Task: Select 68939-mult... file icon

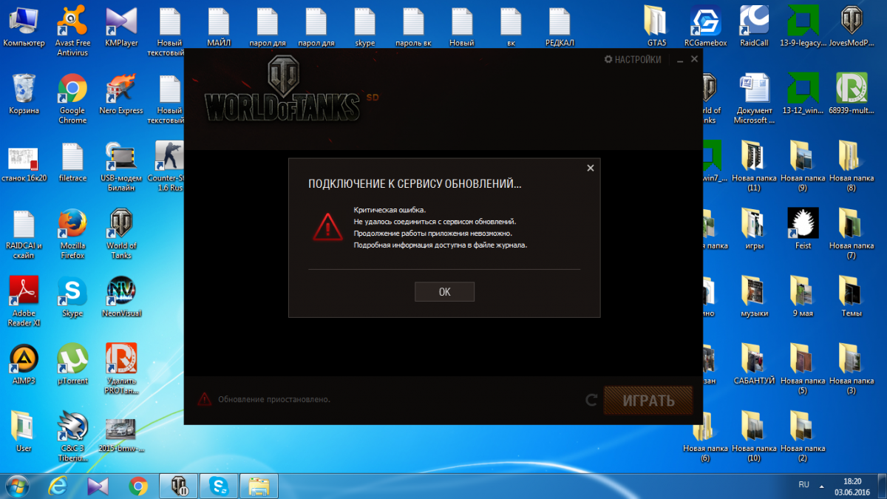Action: pos(852,94)
